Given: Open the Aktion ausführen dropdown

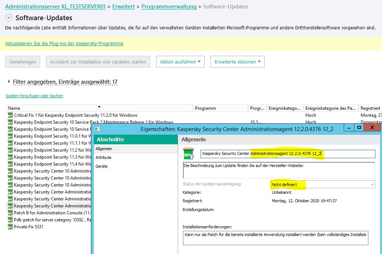Looking at the screenshot, I should click(x=180, y=62).
